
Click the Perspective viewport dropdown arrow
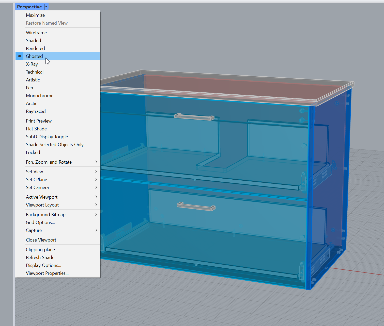click(x=46, y=7)
